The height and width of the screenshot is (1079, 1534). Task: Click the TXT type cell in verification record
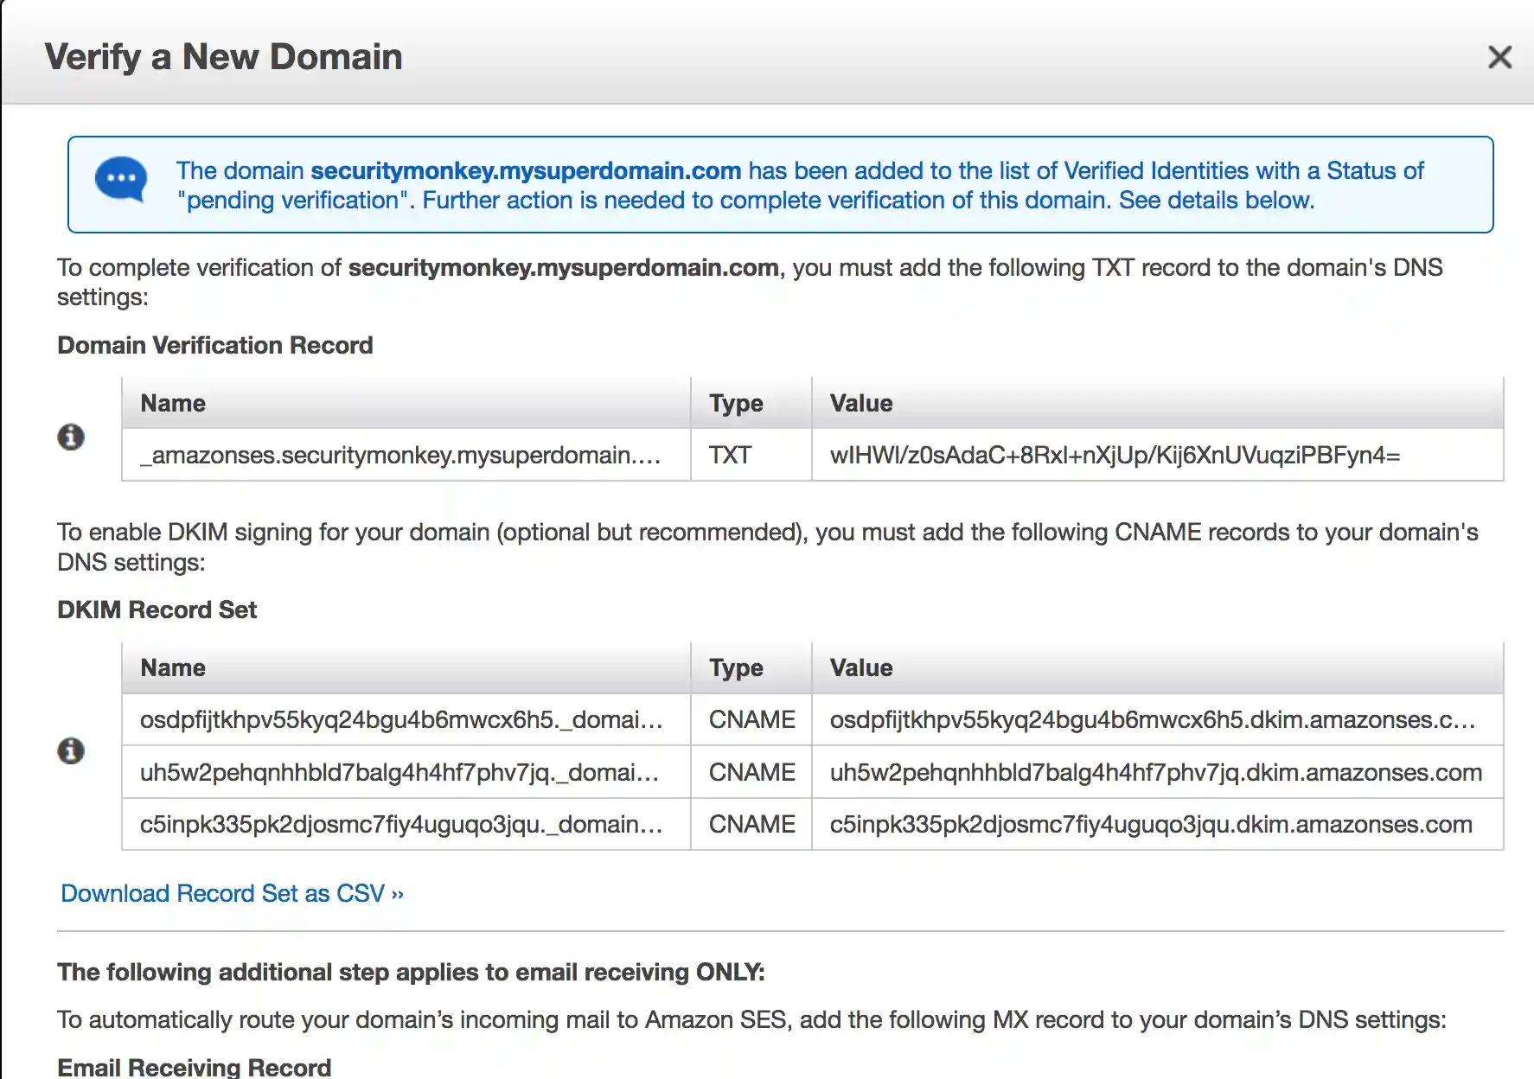[730, 455]
